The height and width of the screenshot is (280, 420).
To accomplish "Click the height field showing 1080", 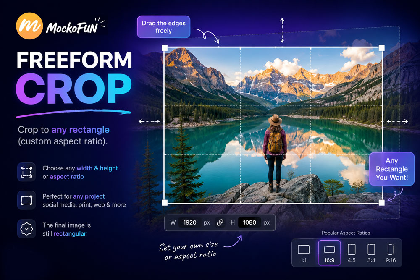I will pos(249,222).
